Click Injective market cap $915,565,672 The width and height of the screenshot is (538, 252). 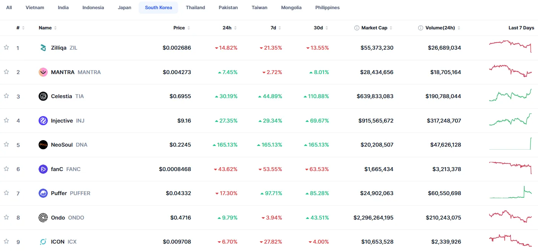376,121
